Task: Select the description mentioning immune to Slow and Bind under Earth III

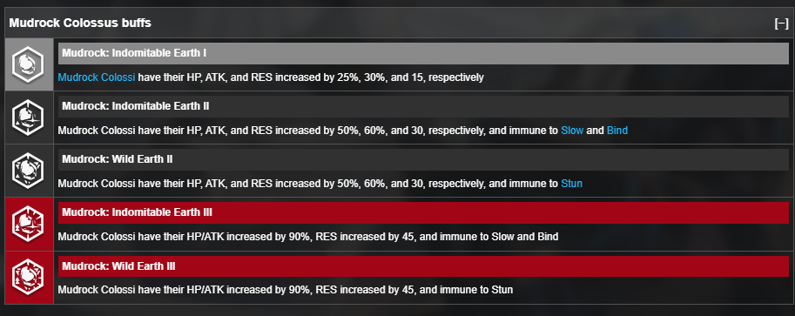Action: [x=308, y=238]
